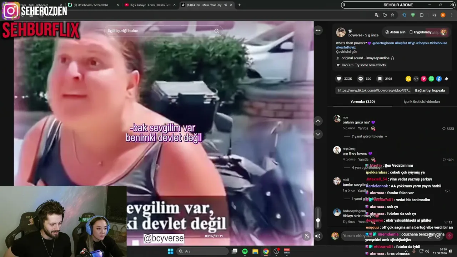The height and width of the screenshot is (257, 457).
Task: Share the video to WhatsApp
Action: point(431,79)
